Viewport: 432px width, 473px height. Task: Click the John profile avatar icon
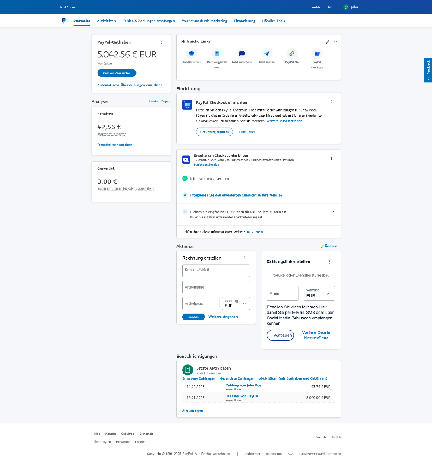[x=346, y=7]
